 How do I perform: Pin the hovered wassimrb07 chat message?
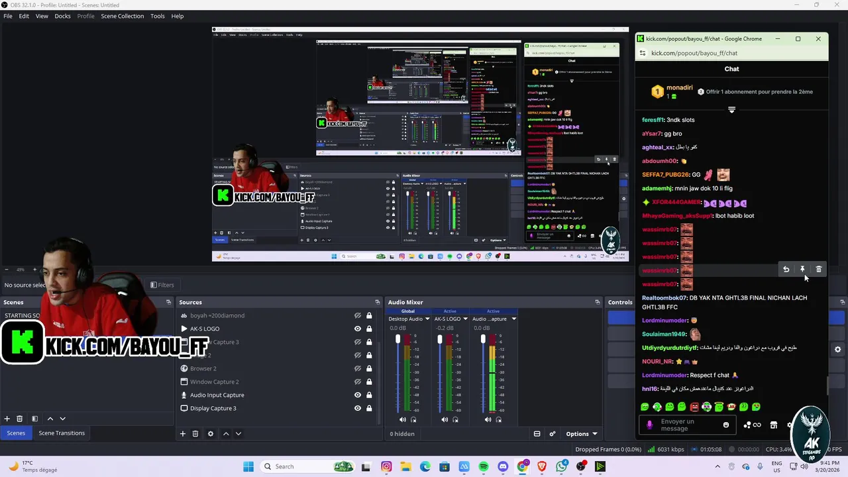coord(802,269)
